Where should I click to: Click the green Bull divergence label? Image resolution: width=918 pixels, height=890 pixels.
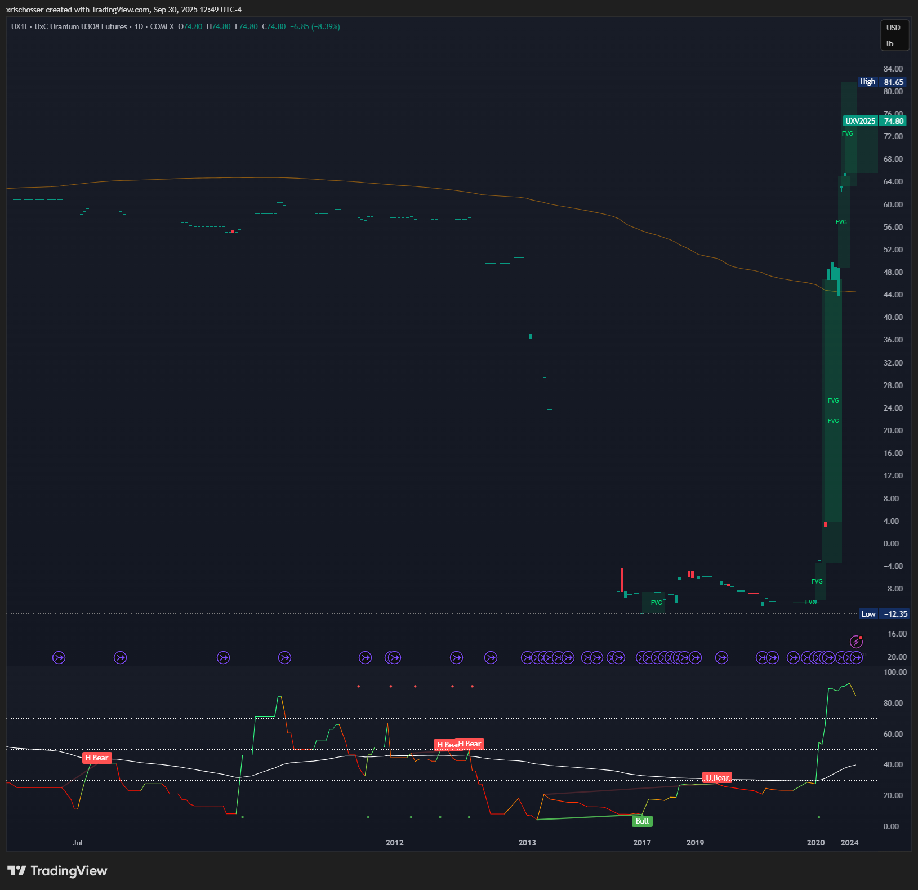(x=642, y=821)
